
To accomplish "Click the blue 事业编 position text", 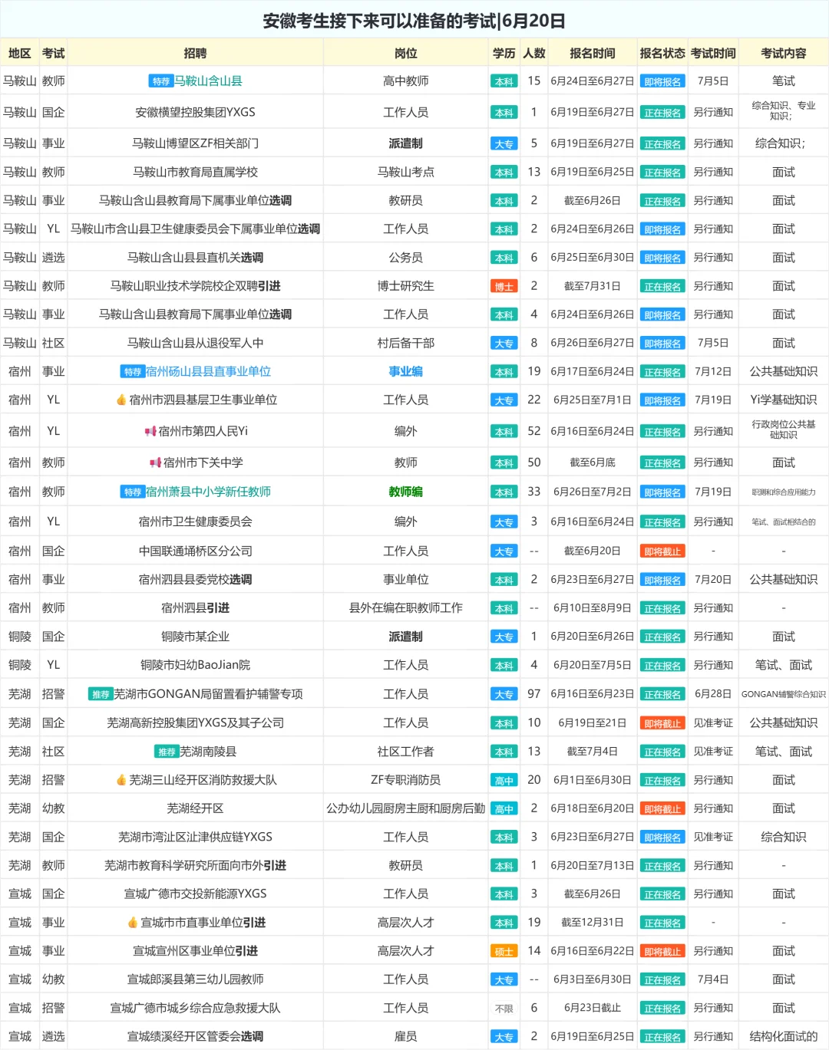I will point(405,371).
